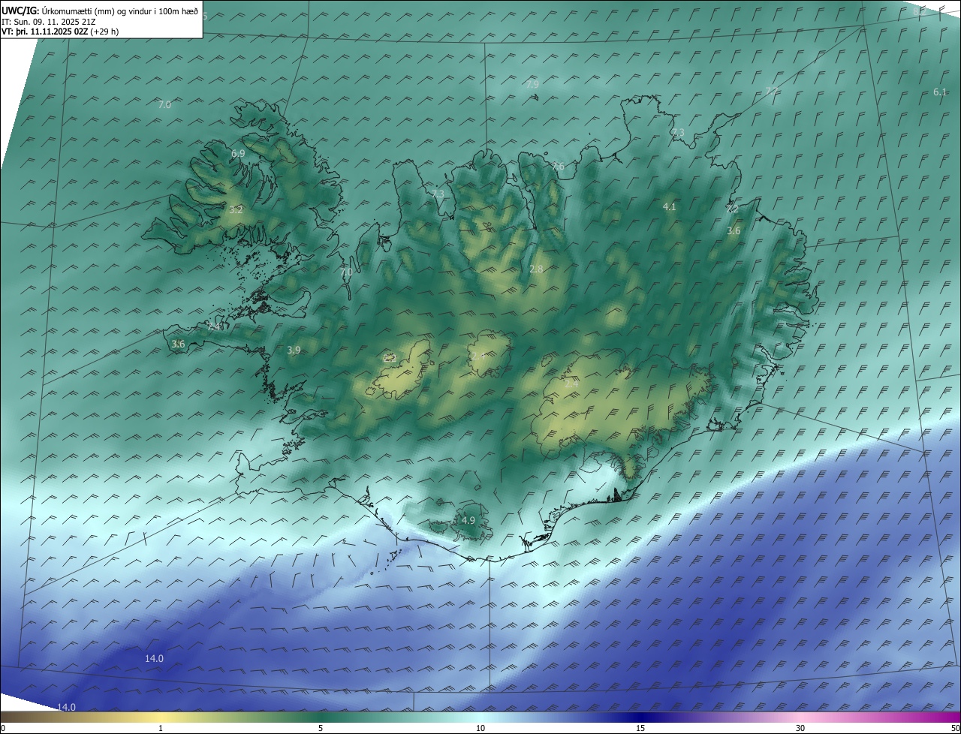Click the 4.1 value in northeast Iceland

670,206
